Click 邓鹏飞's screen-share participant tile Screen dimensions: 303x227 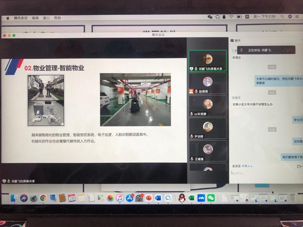pos(208,60)
